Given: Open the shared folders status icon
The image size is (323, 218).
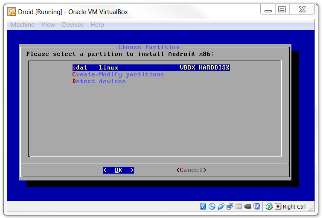Looking at the screenshot, I should pyautogui.click(x=239, y=206).
